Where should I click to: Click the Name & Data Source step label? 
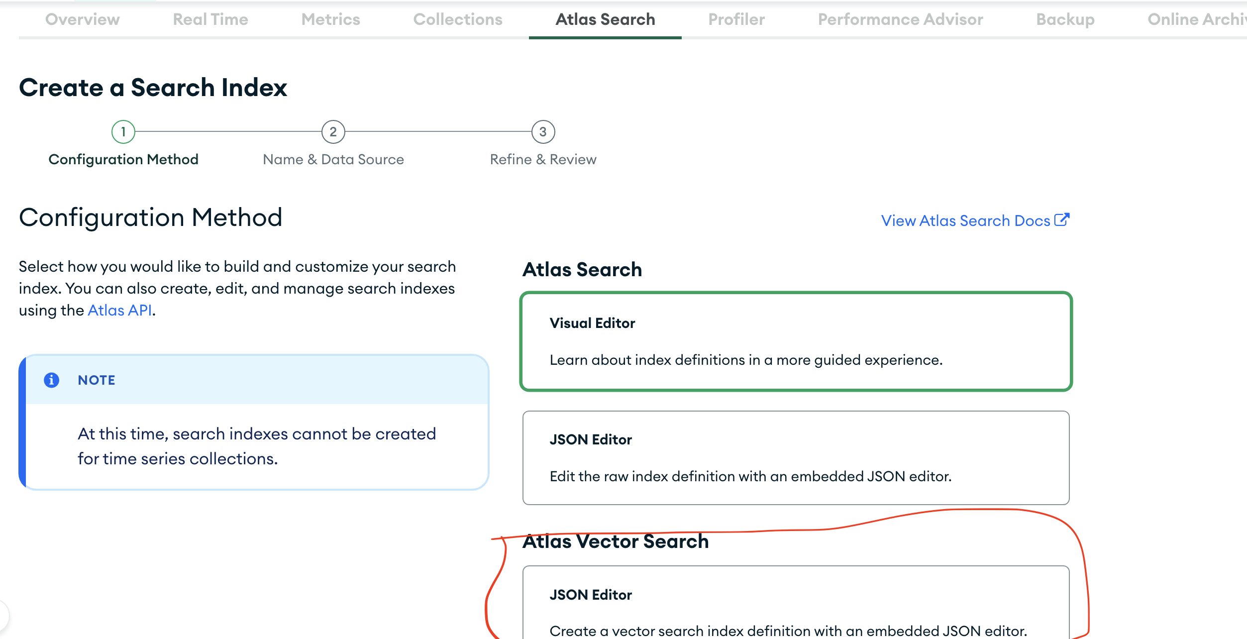pos(333,159)
